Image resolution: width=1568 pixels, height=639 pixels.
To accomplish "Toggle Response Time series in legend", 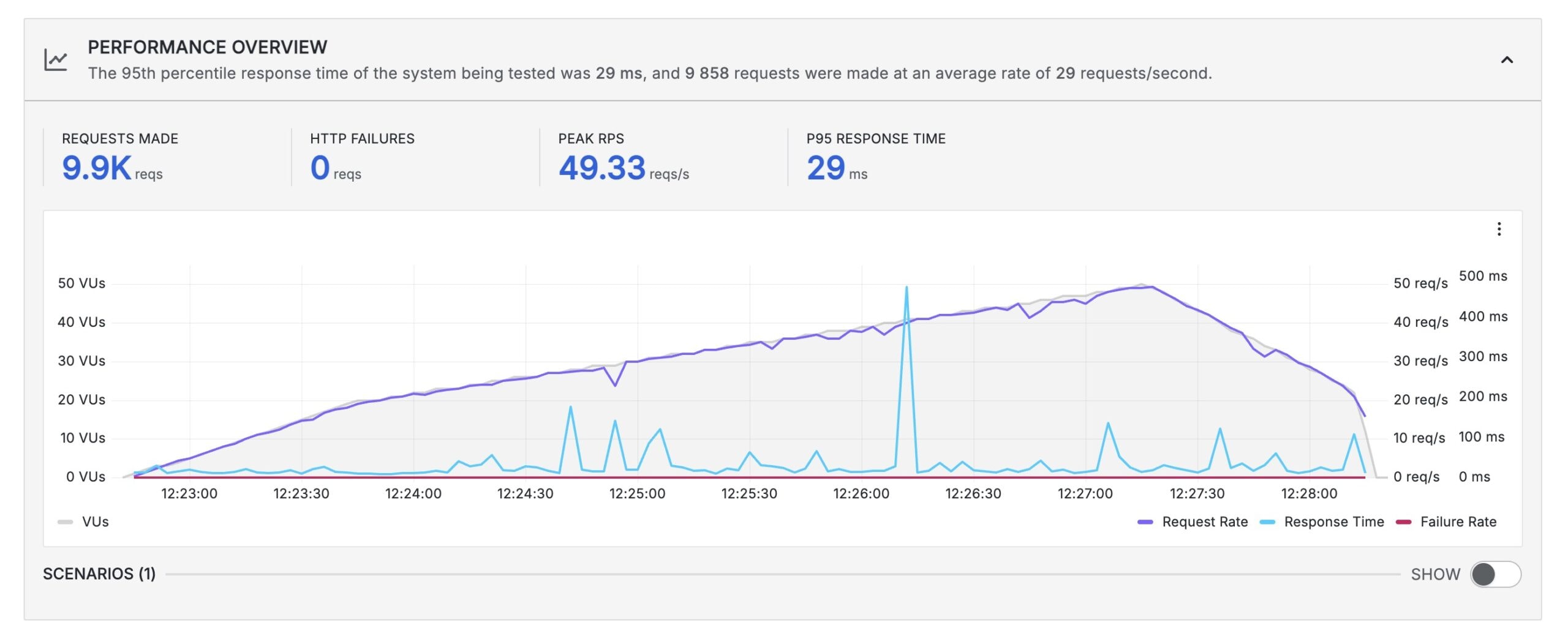I will click(1333, 521).
